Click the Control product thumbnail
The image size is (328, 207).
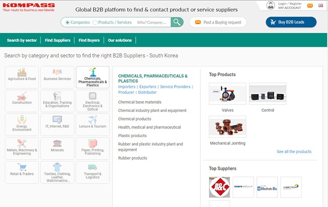268,93
